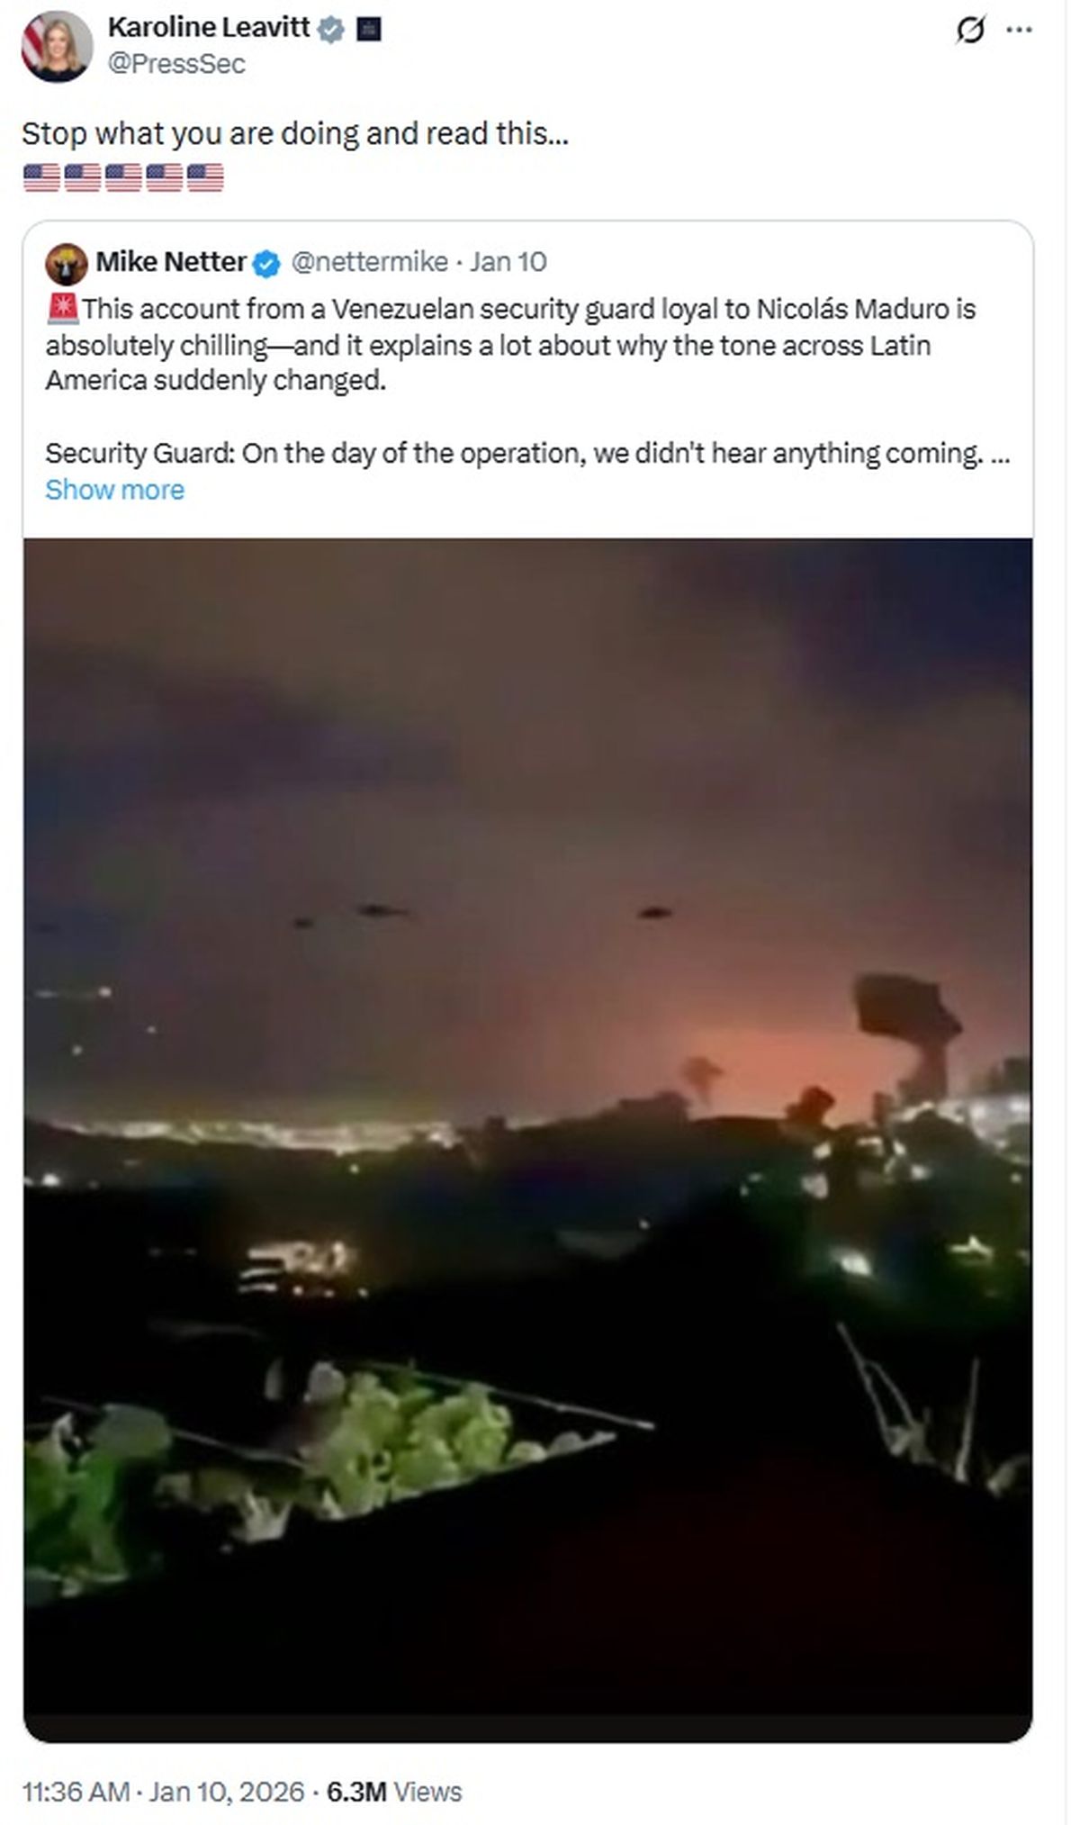
Task: Open Mike Netter's profile avatar
Action: click(x=67, y=263)
